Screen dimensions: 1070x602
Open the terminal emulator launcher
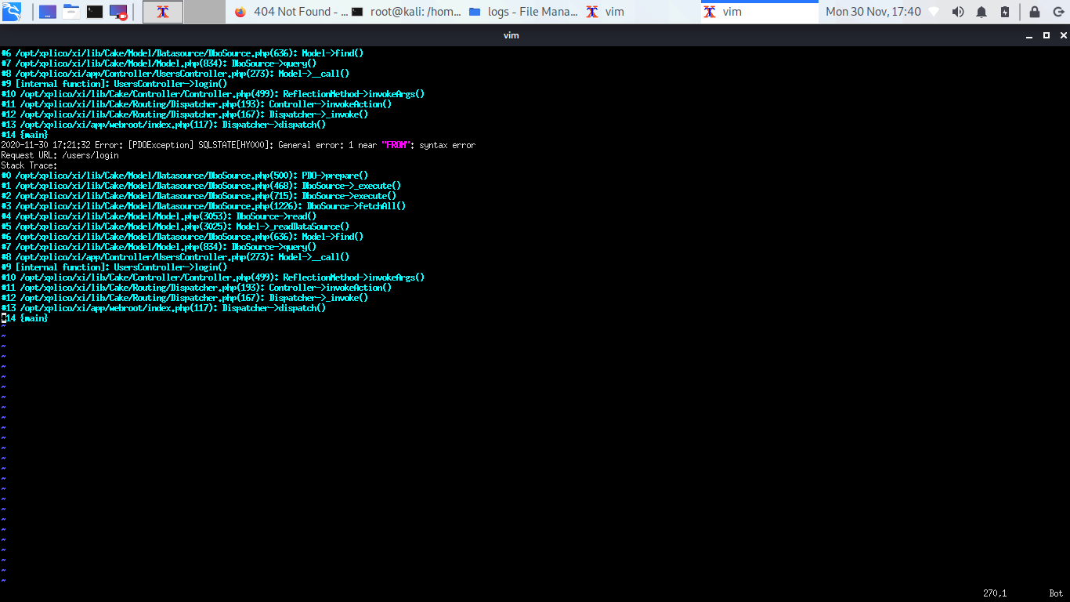(x=95, y=12)
